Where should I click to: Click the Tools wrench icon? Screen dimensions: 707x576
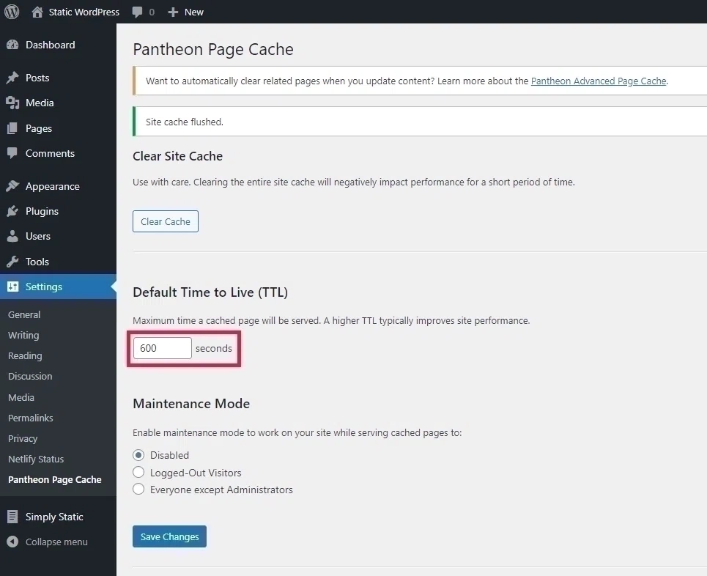click(12, 262)
